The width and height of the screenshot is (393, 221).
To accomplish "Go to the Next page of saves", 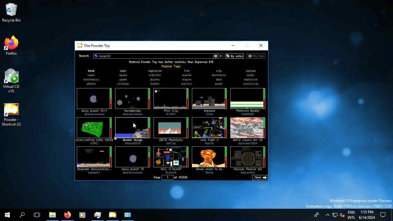I will [x=260, y=177].
